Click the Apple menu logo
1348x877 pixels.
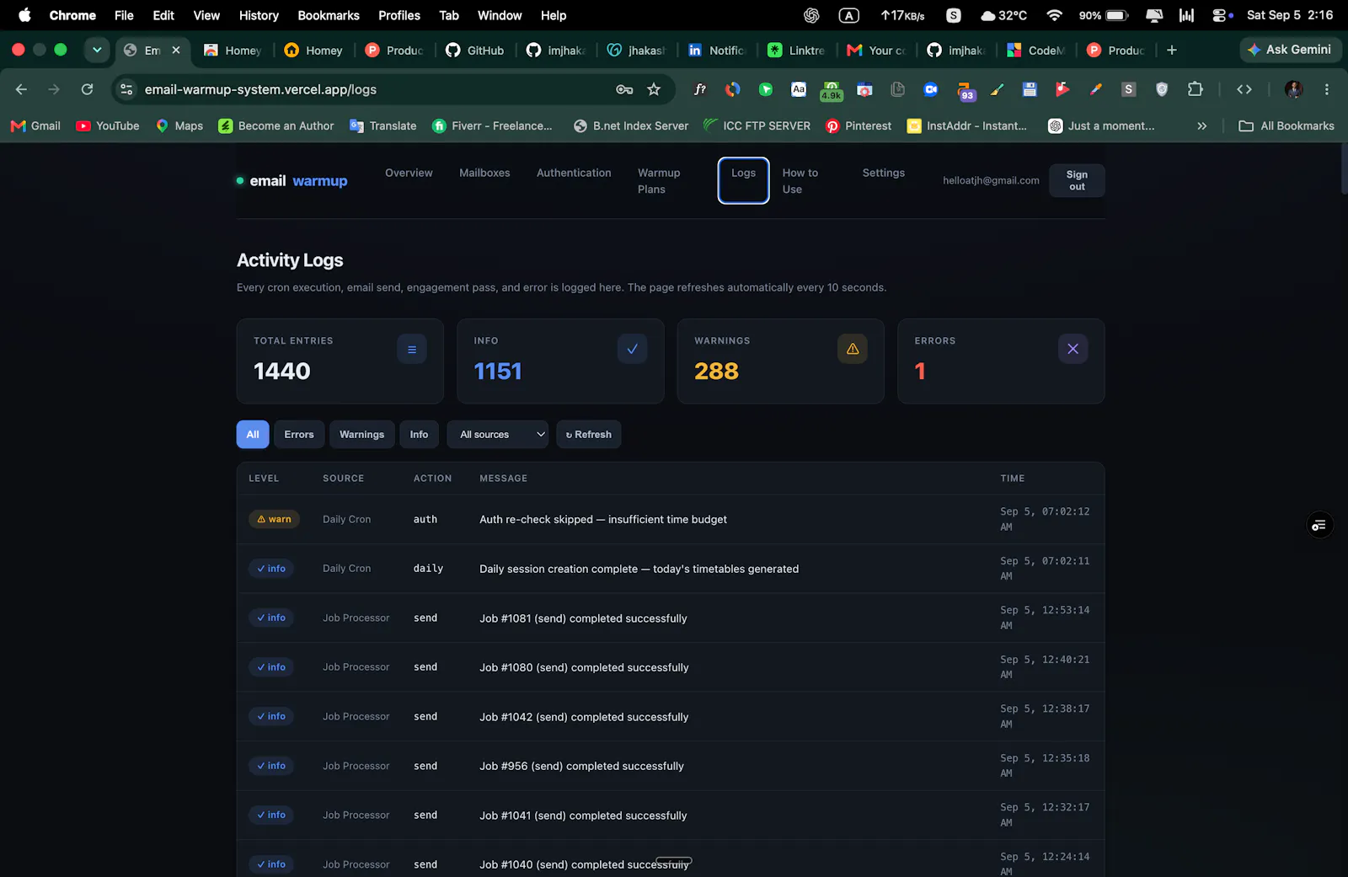point(24,15)
